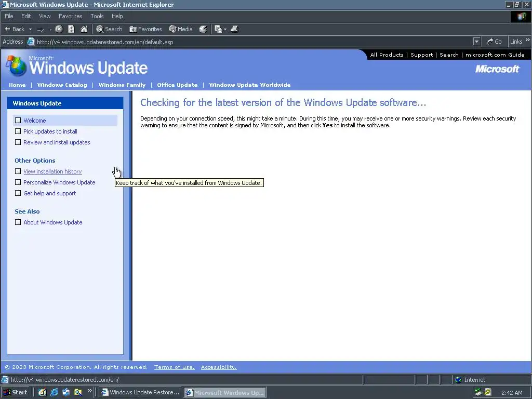
Task: Open the Terms of use footer link
Action: point(175,367)
